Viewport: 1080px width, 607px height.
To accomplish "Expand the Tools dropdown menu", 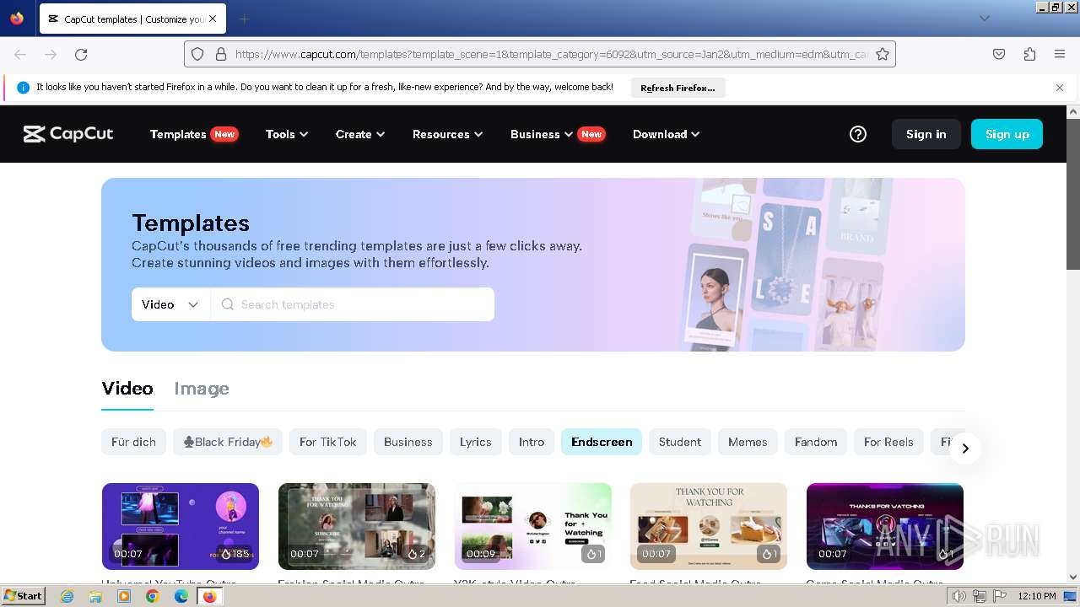I will 287,134.
